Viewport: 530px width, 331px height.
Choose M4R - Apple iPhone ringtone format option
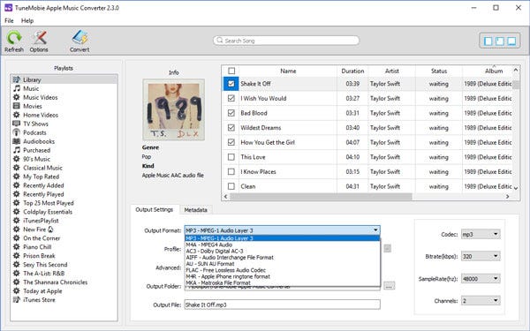pos(283,276)
